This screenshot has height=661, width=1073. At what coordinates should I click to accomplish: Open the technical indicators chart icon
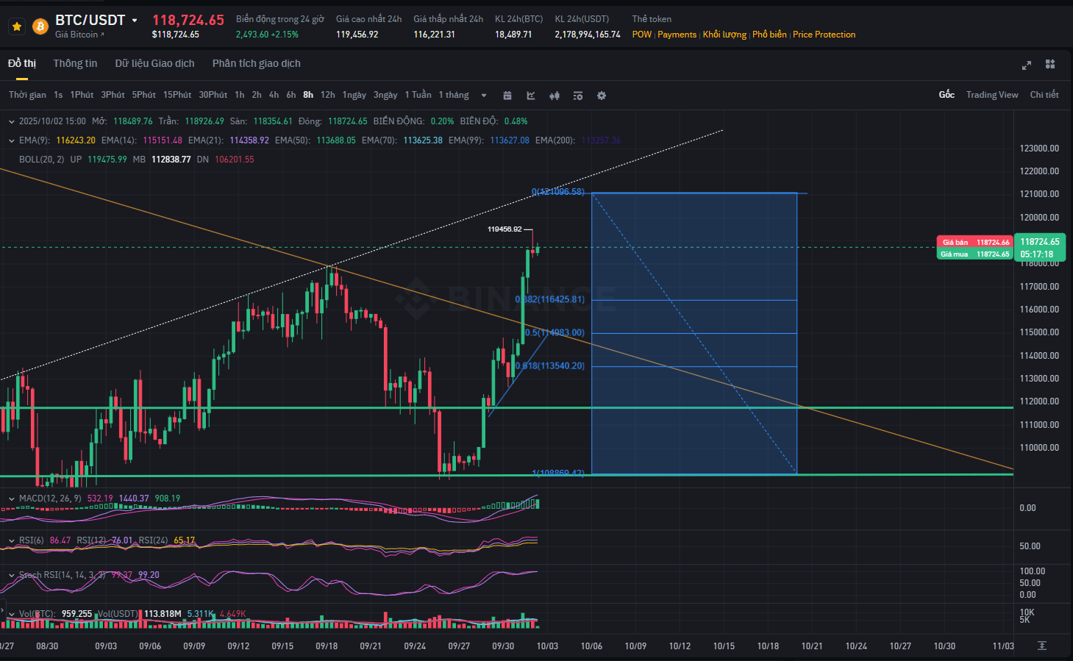coord(531,96)
